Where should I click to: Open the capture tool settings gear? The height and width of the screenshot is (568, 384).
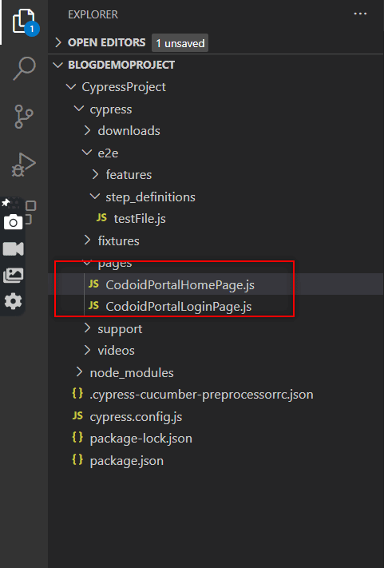[13, 301]
